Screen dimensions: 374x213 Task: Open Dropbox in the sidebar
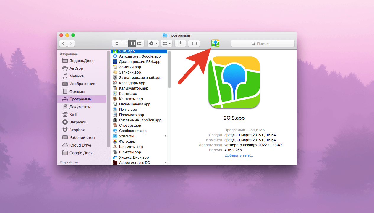pos(82,130)
